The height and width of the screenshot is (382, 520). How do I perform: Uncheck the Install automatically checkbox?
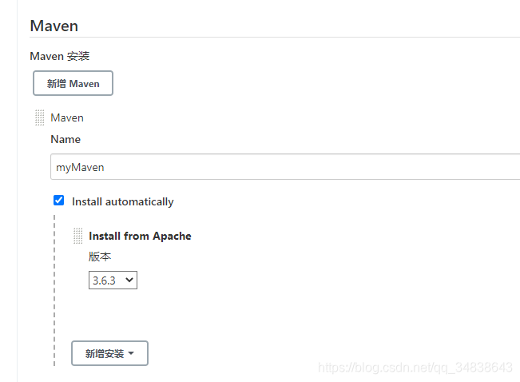[58, 201]
